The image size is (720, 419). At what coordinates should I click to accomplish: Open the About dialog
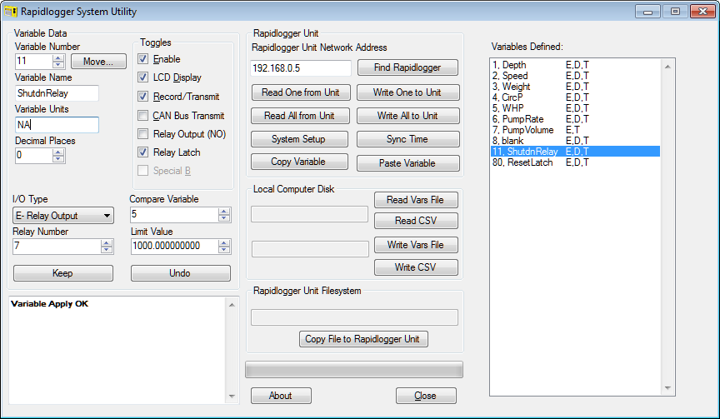click(x=281, y=396)
